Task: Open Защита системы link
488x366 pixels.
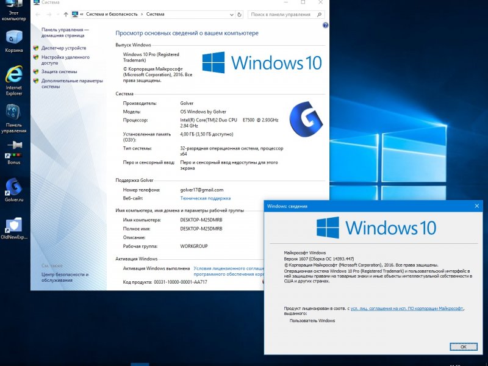Action: coord(59,71)
